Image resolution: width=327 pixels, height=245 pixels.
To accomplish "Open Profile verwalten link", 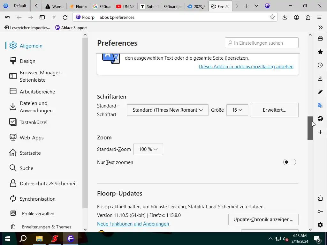I will tap(38, 213).
